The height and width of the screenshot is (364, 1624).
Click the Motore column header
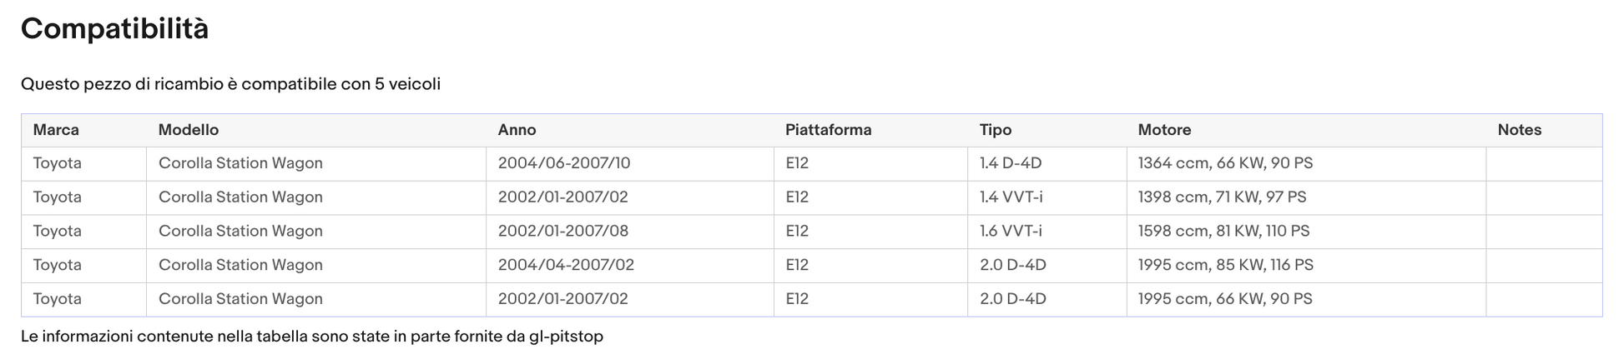pos(1306,130)
